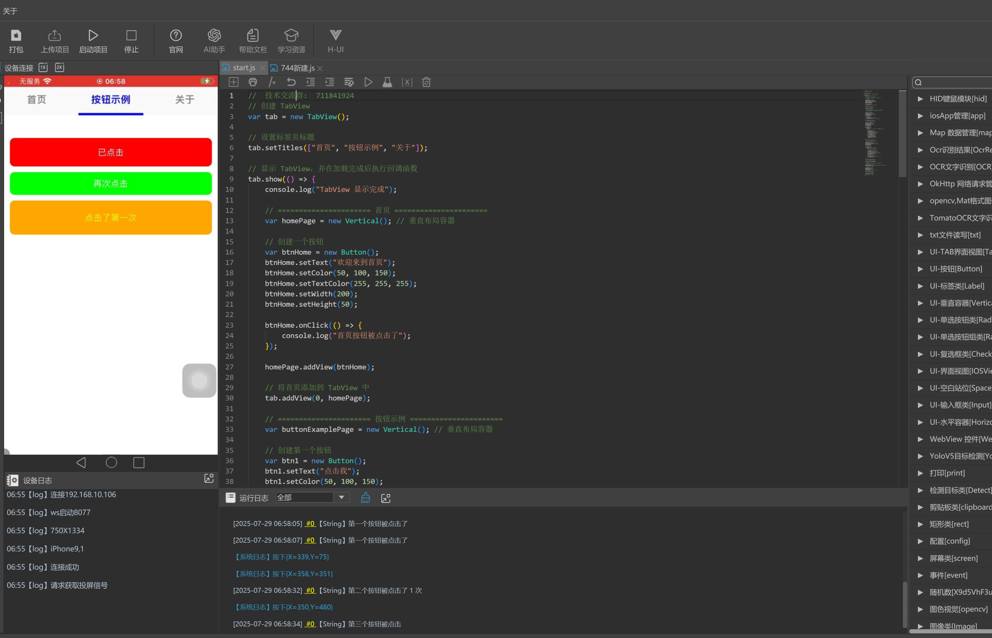
Task: Click the 上传项目 upload icon
Action: point(54,41)
